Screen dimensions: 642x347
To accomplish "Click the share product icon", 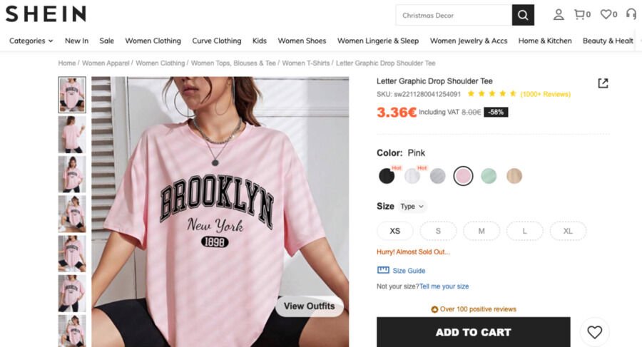I will pyautogui.click(x=603, y=83).
